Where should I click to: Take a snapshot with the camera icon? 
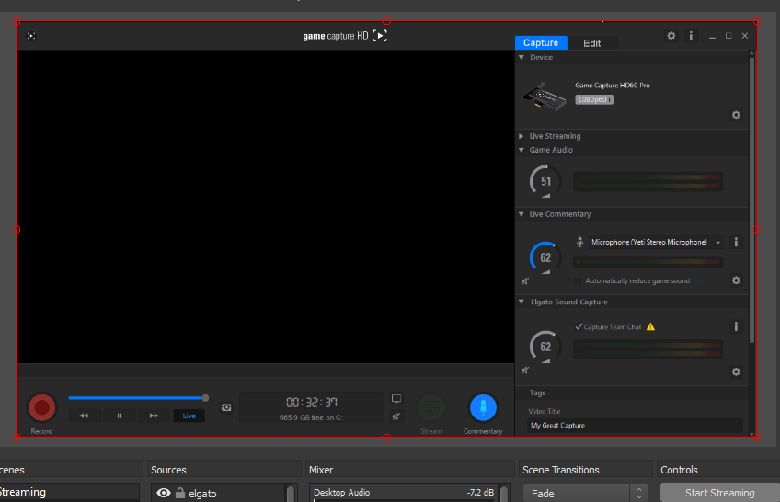[x=226, y=407]
